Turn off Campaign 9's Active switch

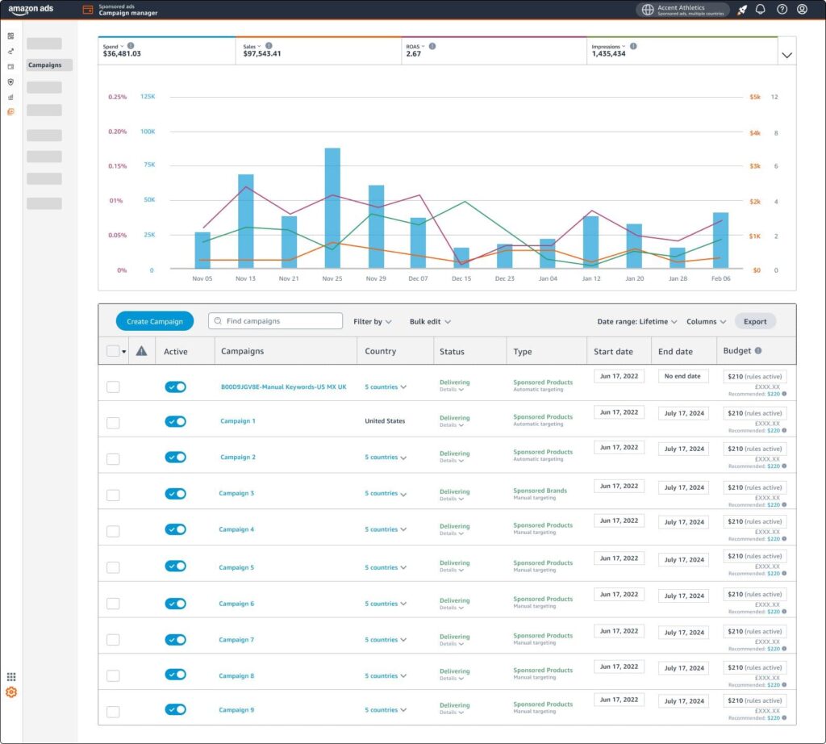pos(175,709)
